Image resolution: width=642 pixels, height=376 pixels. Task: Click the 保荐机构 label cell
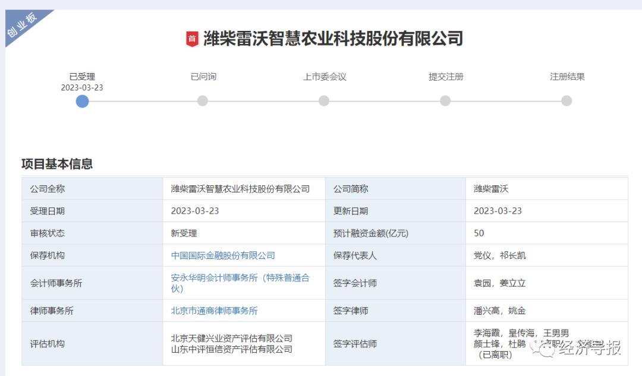point(93,255)
